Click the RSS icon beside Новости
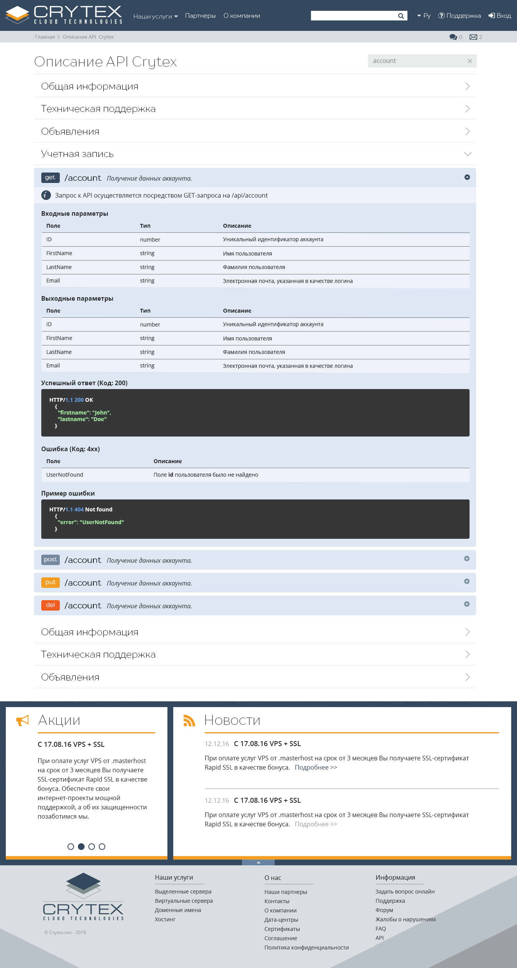 [x=189, y=720]
